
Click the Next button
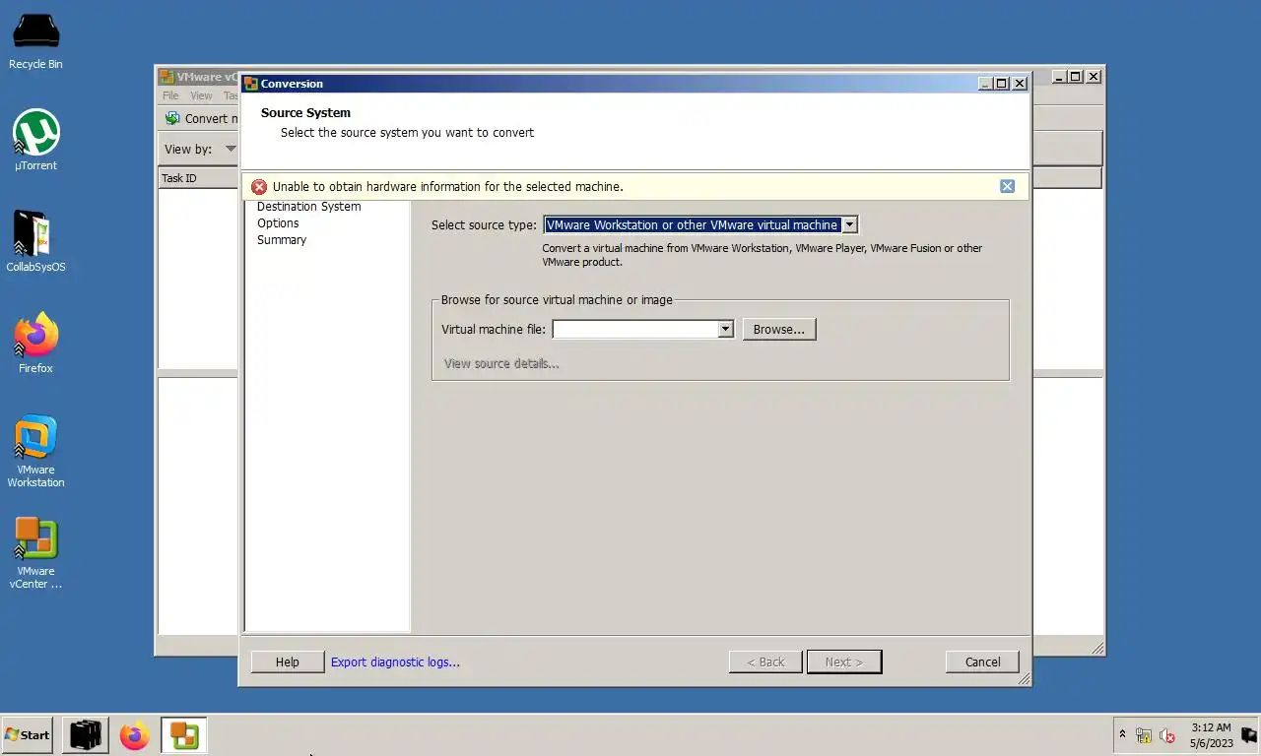(844, 661)
